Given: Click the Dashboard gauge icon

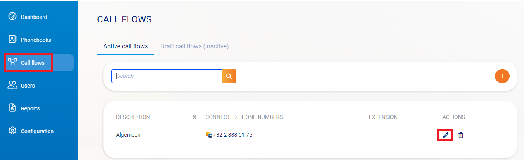Looking at the screenshot, I should click(x=12, y=17).
